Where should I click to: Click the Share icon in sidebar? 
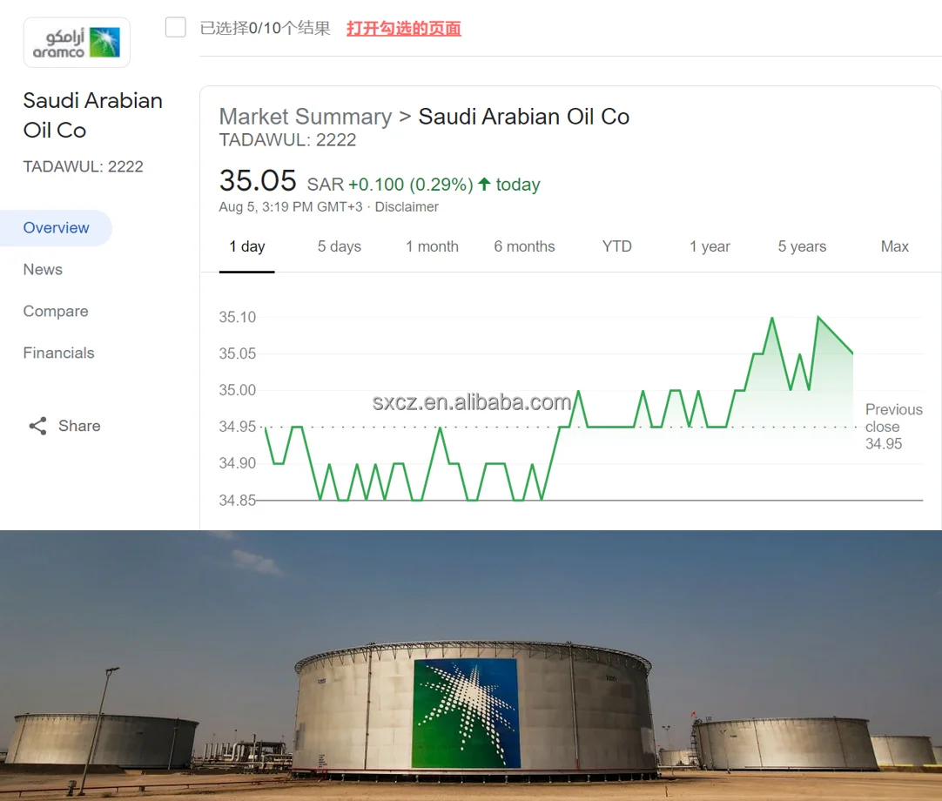point(37,426)
